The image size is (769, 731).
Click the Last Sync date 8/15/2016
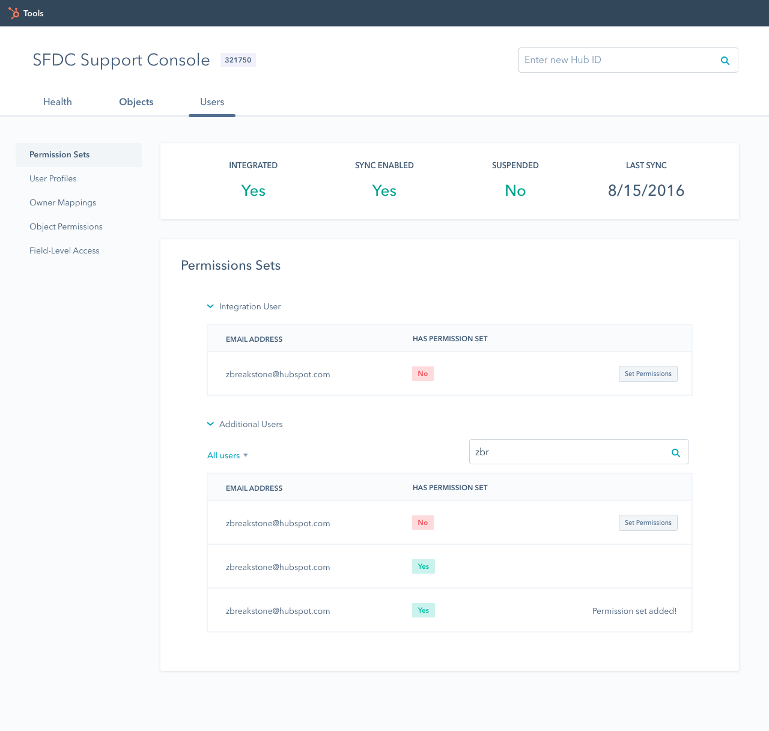(x=646, y=190)
